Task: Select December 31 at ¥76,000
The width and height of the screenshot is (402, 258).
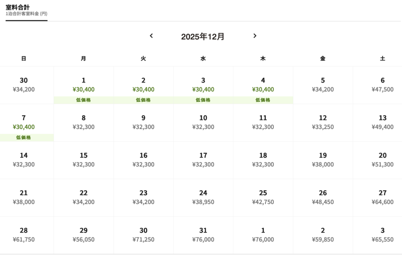Action: [x=203, y=236]
